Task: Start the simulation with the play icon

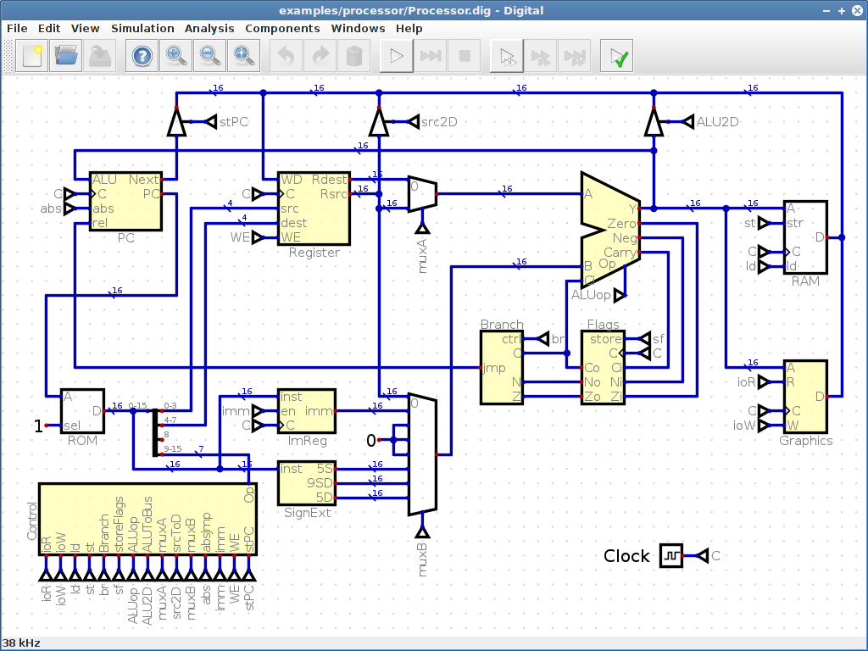Action: [x=396, y=55]
